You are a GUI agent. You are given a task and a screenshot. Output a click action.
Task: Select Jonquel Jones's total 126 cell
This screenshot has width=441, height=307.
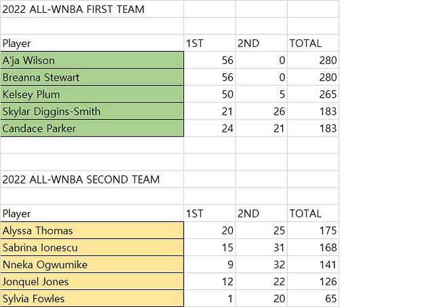(313, 282)
